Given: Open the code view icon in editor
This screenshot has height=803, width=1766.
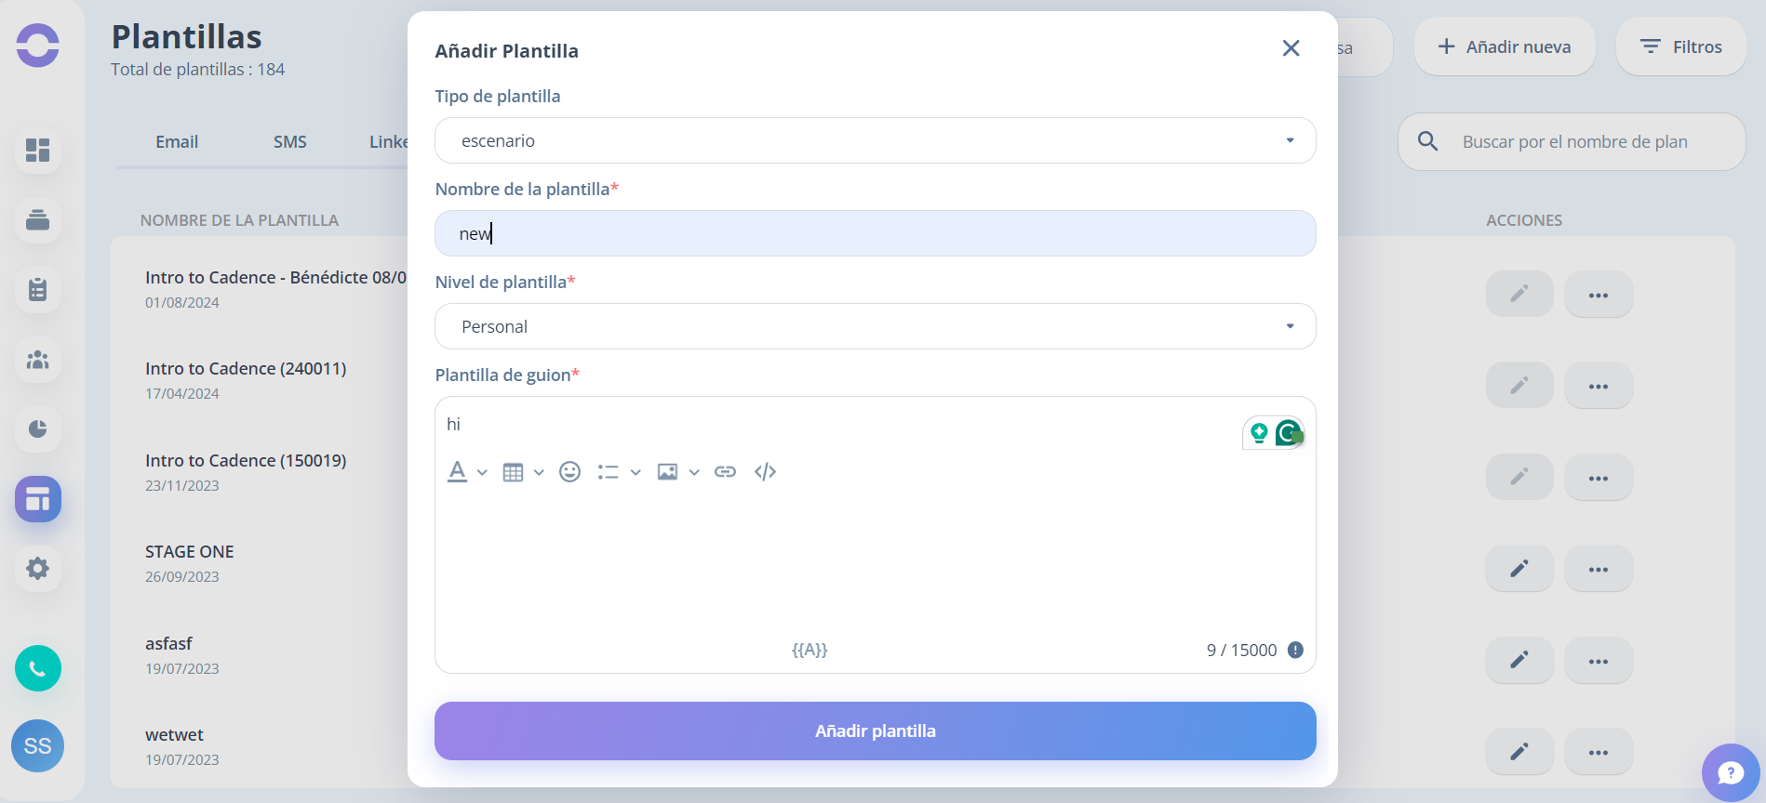Looking at the screenshot, I should coord(765,472).
